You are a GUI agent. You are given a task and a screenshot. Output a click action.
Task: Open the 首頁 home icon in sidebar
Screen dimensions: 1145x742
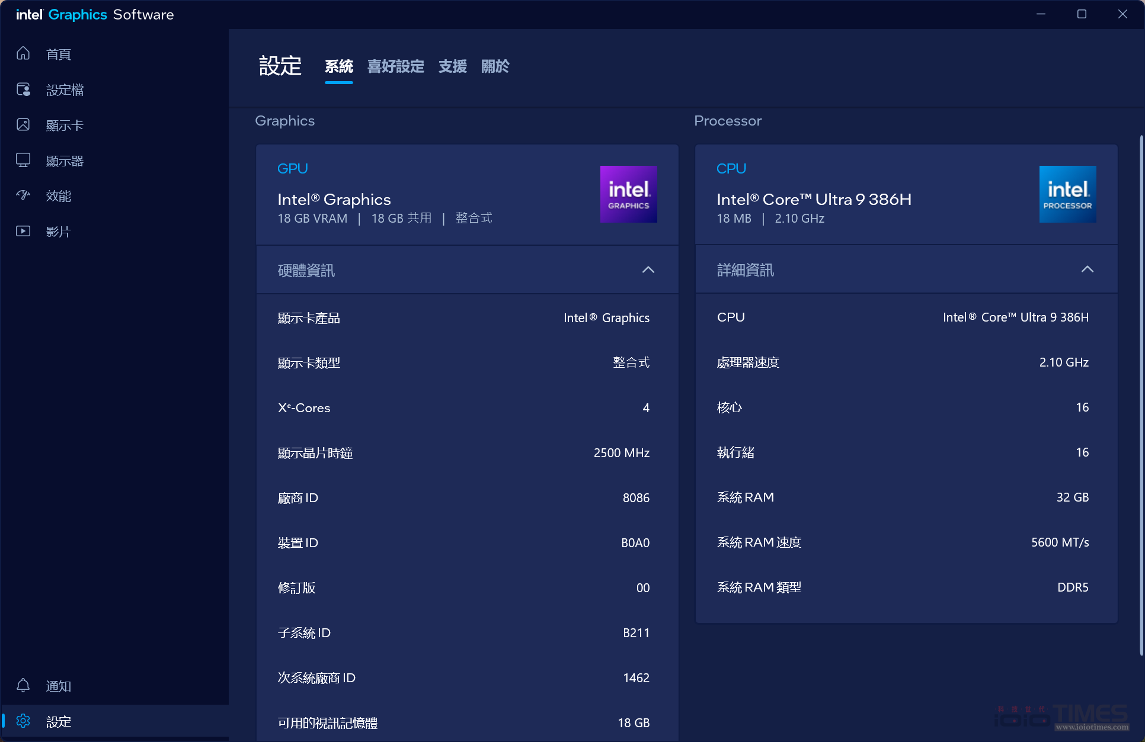tap(23, 54)
